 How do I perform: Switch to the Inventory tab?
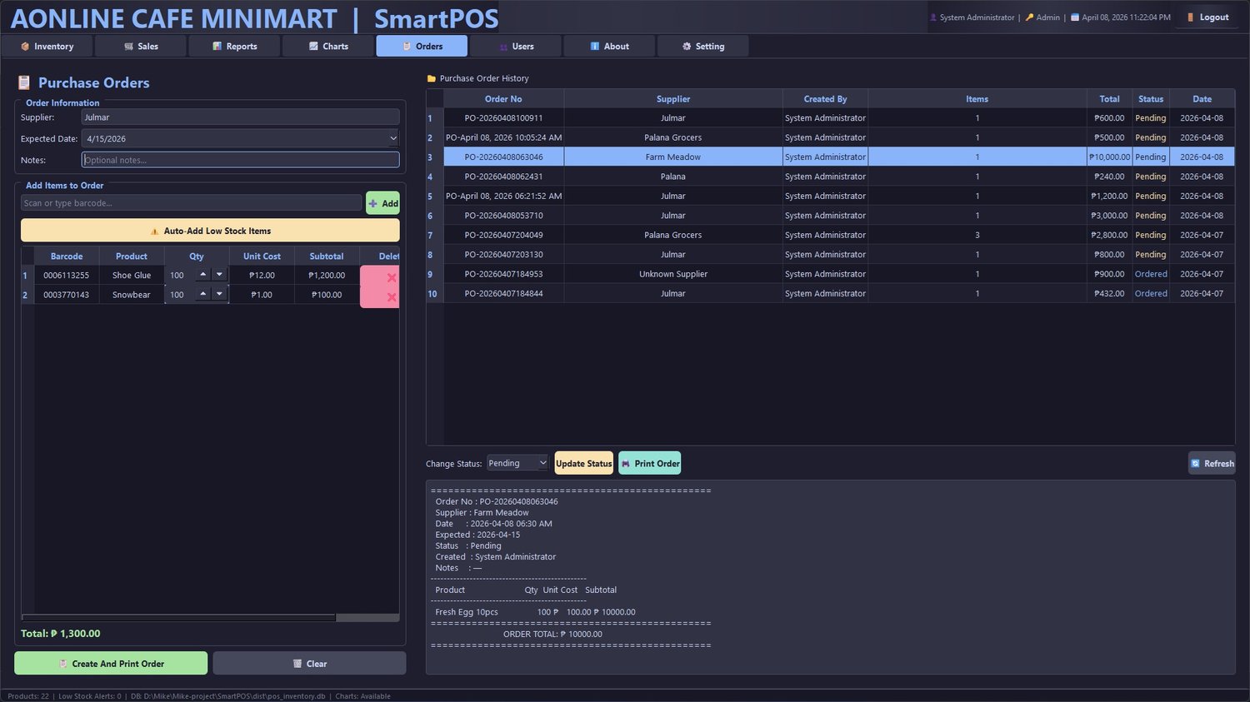click(x=47, y=46)
